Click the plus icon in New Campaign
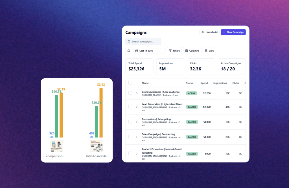Viewport: 289px width, 188px height. [x=224, y=32]
